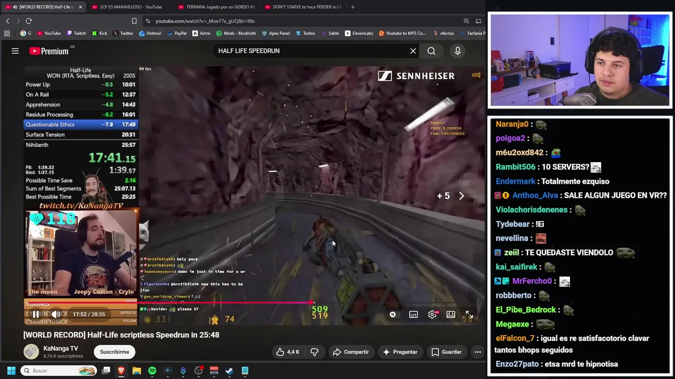Open the player settings gear
Screen dimensions: 675x379
pos(432,314)
